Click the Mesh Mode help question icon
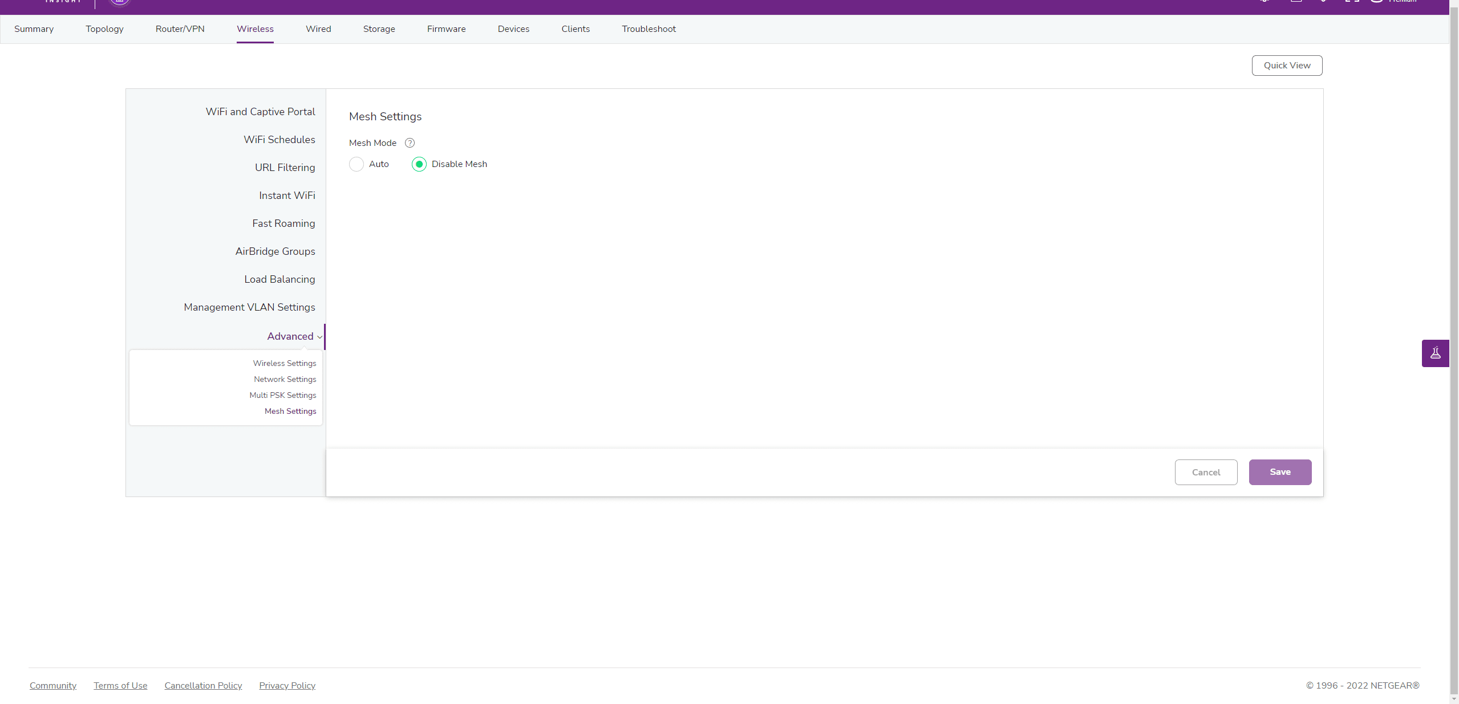This screenshot has width=1459, height=704. click(x=410, y=143)
